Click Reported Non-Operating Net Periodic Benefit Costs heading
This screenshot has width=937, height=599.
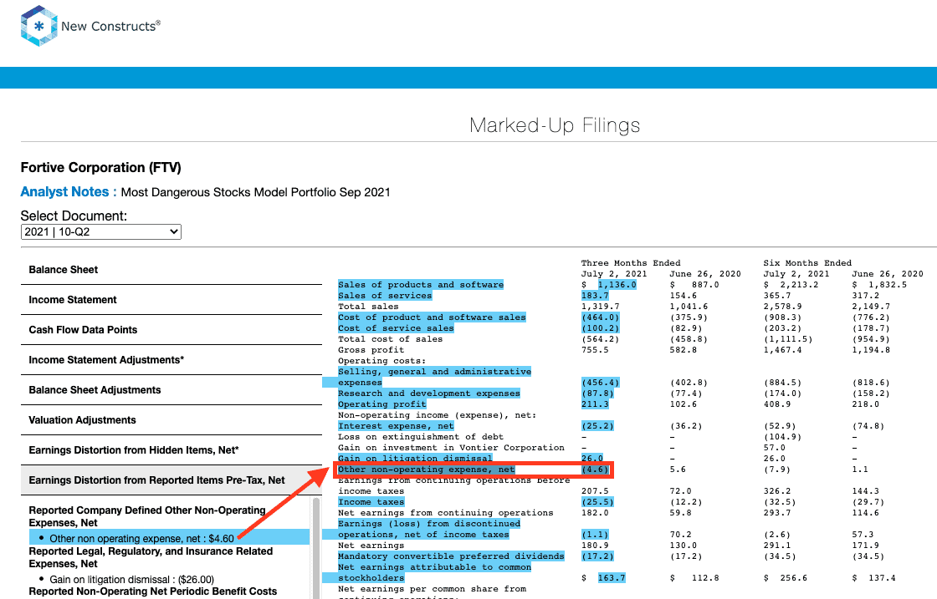click(x=153, y=591)
